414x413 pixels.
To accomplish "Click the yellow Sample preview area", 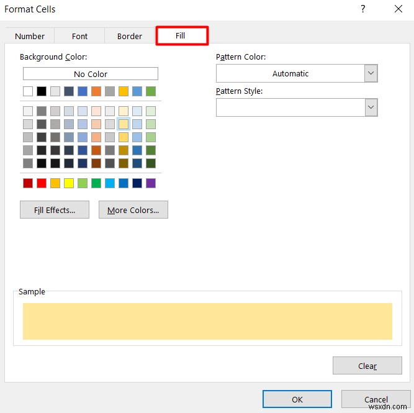I will click(207, 321).
